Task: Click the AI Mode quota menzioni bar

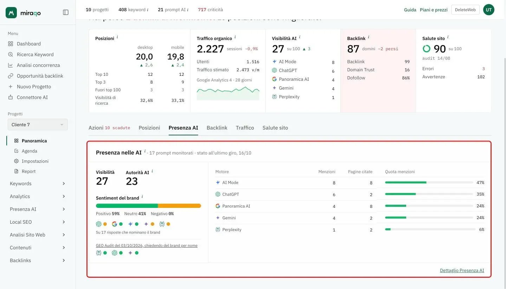Action: (x=429, y=183)
